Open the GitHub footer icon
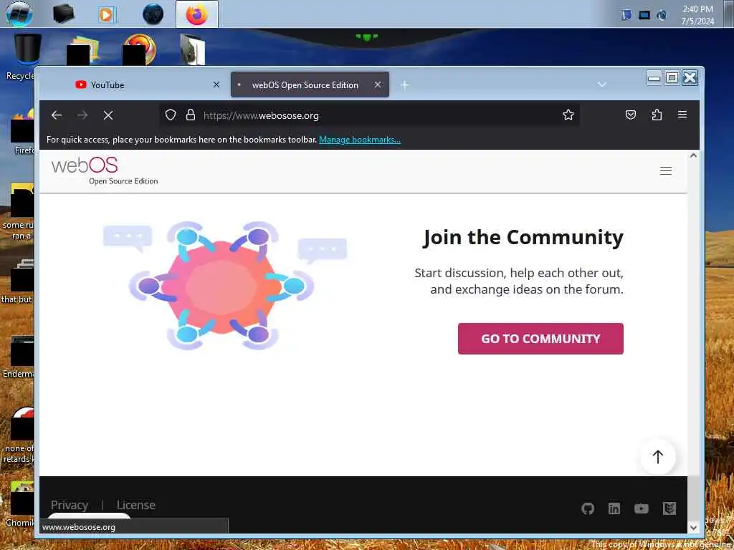 click(x=588, y=508)
